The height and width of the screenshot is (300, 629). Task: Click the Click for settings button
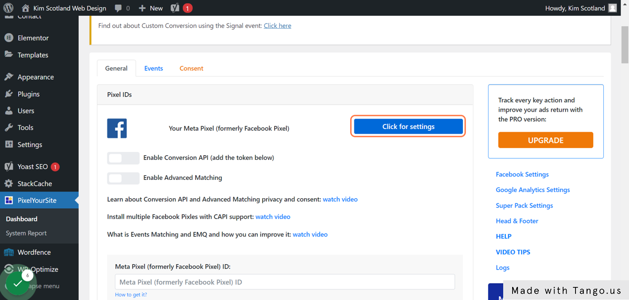[x=408, y=126]
